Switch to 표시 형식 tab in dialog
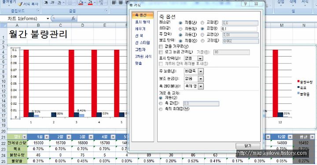Image resolution: width=317 pixels, height=165 pixels. [143, 22]
